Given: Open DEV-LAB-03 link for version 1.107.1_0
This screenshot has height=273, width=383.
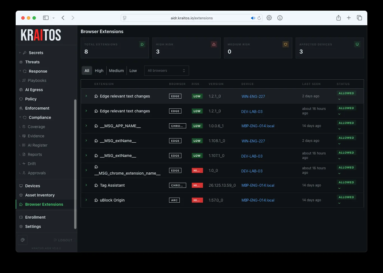Looking at the screenshot, I should tap(252, 156).
